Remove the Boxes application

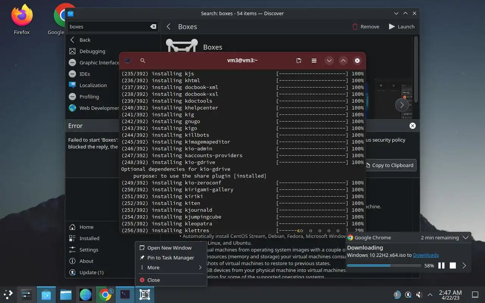point(366,27)
